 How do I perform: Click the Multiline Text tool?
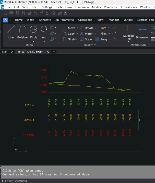129,33
